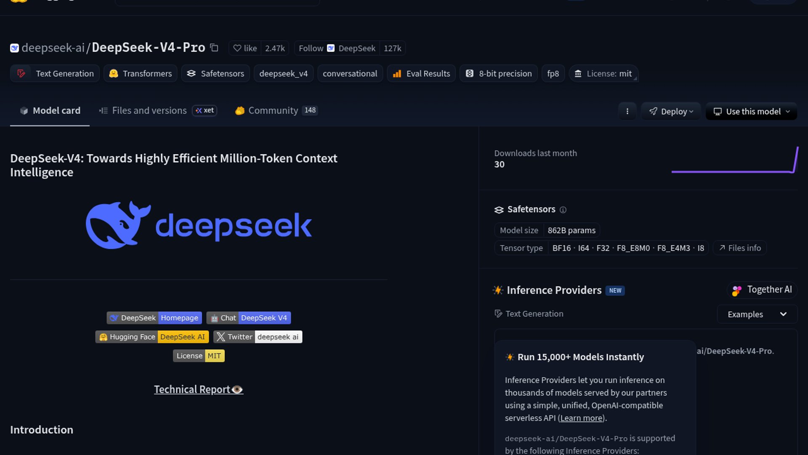Open the Transformers library tag
Viewport: 808px width, 455px height.
coord(141,74)
